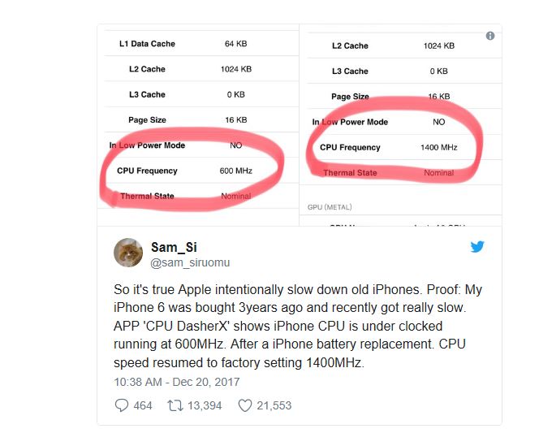Viewport: 539px width, 446px height.
Task: Click the 10:38 AM - Dec 20, 2017 timestamp
Action: (177, 381)
